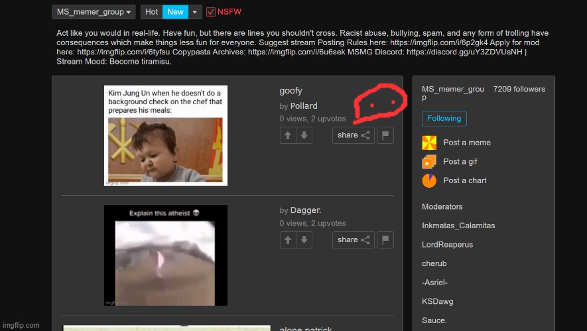Click the Post a chart pie icon
Viewport: 587px width, 331px height.
click(x=429, y=180)
